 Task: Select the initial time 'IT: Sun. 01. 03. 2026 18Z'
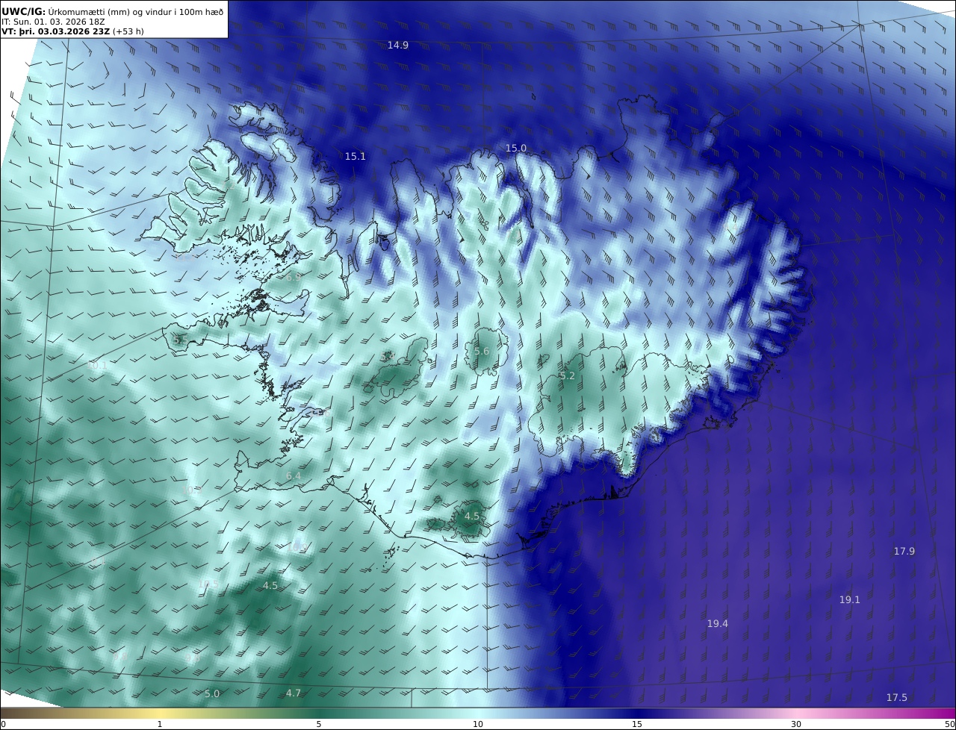point(53,22)
